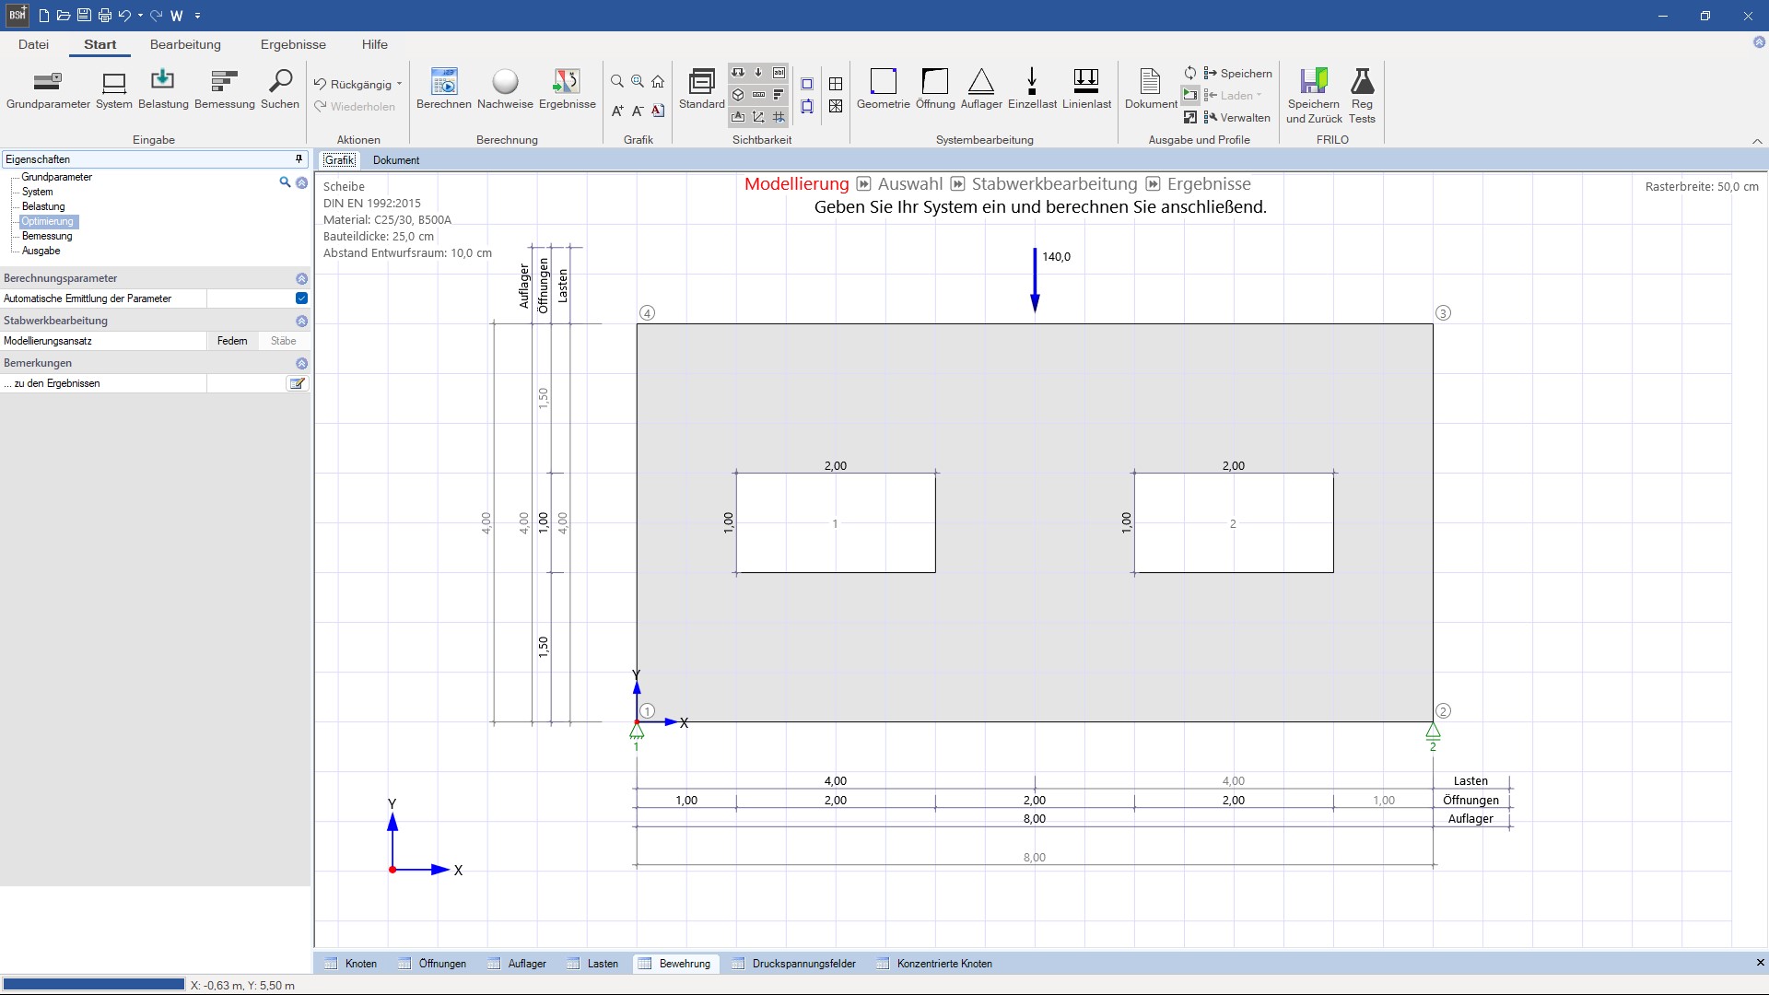The image size is (1769, 995).
Task: Select Bemessung in the properties tree
Action: [x=47, y=236]
